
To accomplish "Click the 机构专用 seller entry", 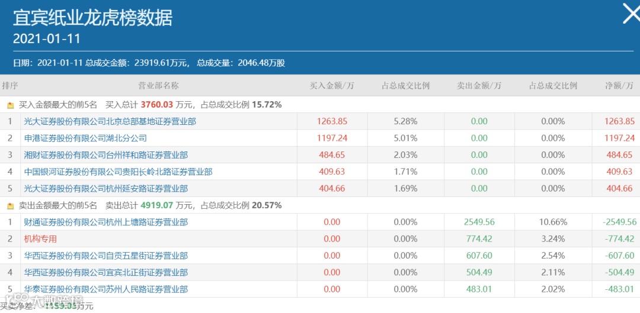I will pyautogui.click(x=40, y=239).
